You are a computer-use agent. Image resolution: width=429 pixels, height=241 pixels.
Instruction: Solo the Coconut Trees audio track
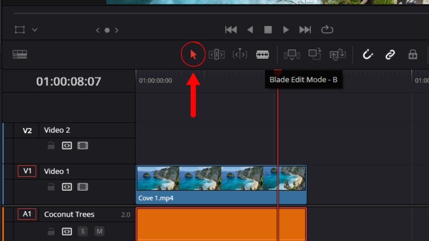coord(82,231)
